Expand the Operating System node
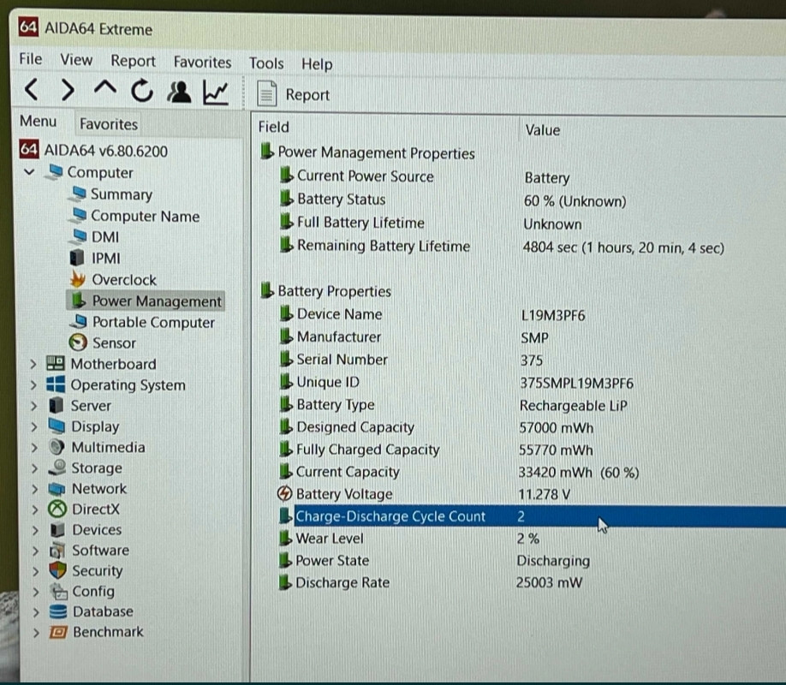This screenshot has width=786, height=685. coord(33,385)
